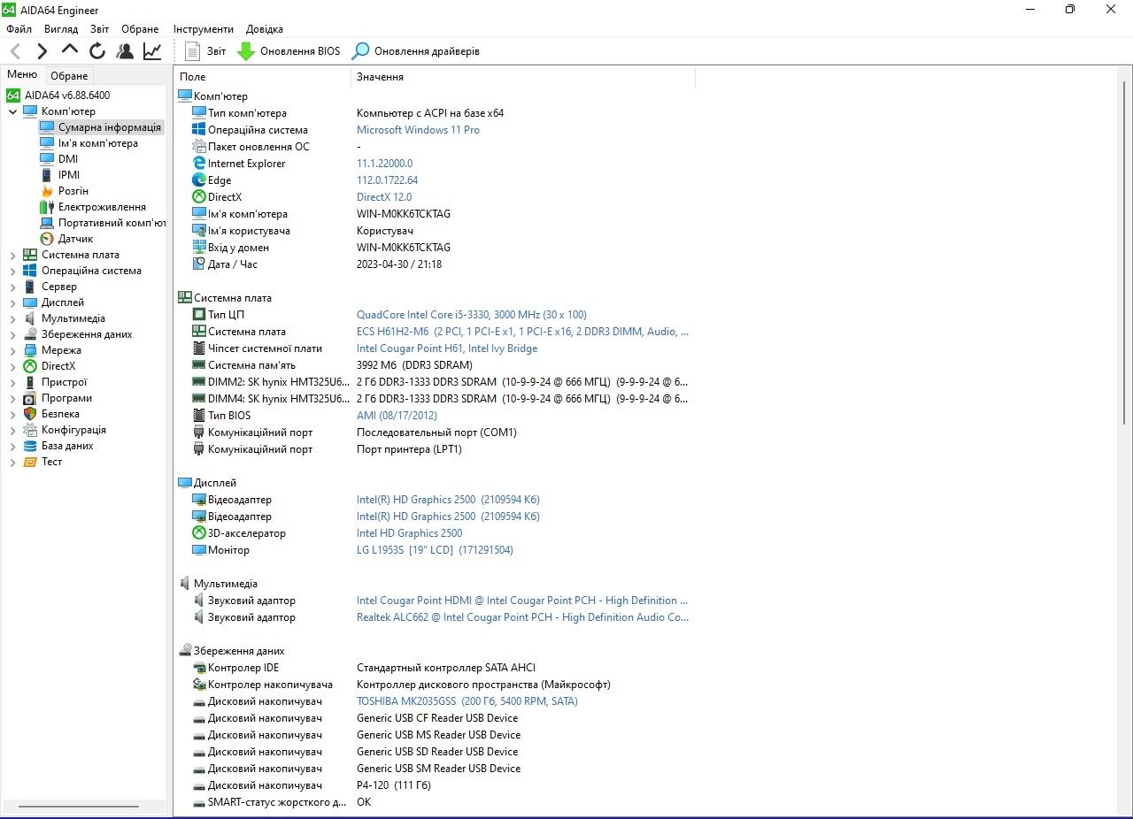Open the graph chart icon in the toolbar

pos(152,51)
